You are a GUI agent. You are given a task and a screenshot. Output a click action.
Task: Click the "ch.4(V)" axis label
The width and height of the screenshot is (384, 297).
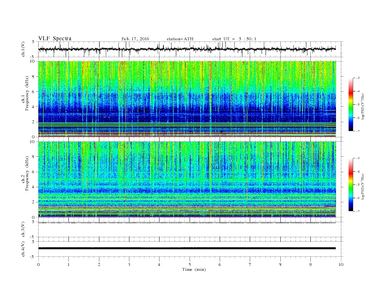[x=23, y=249]
